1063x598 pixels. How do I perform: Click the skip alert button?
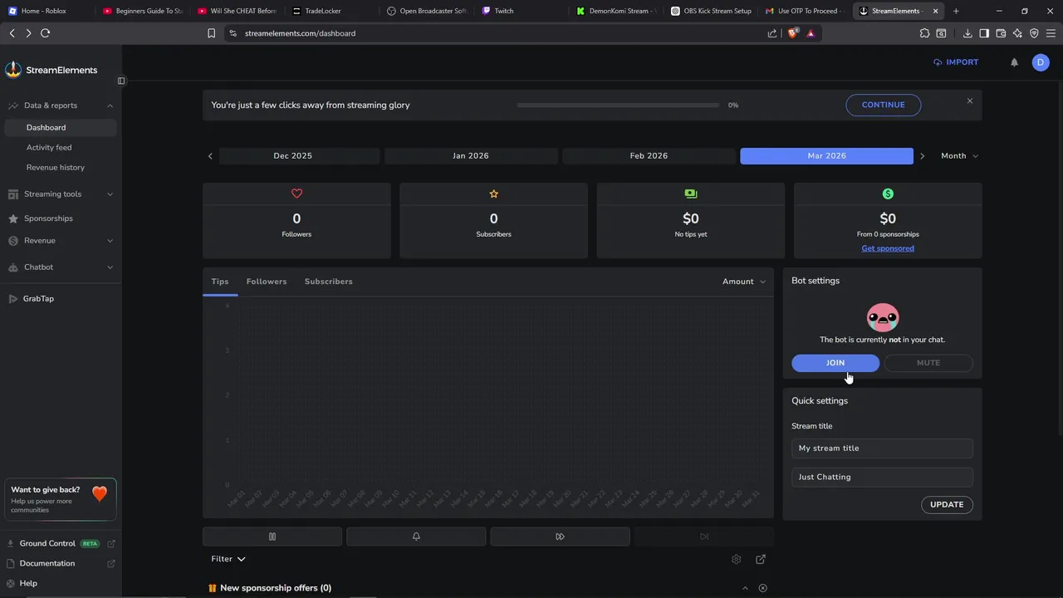[560, 537]
